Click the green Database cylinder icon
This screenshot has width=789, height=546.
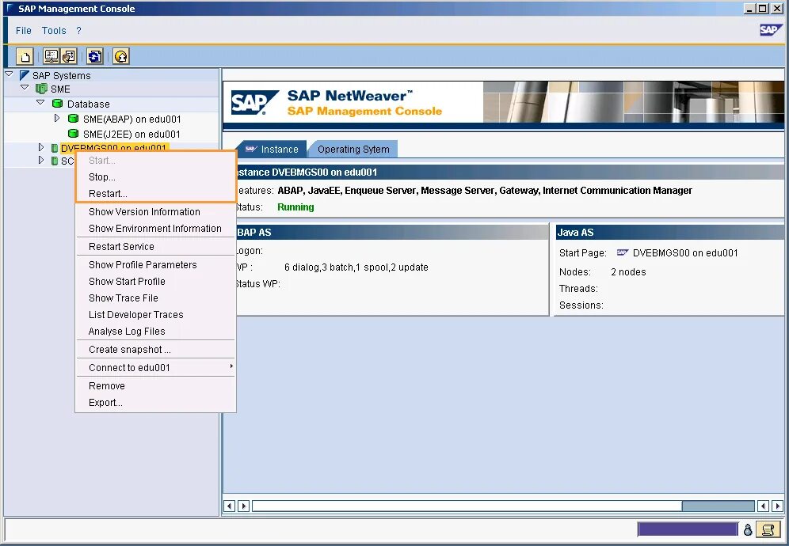(x=57, y=104)
